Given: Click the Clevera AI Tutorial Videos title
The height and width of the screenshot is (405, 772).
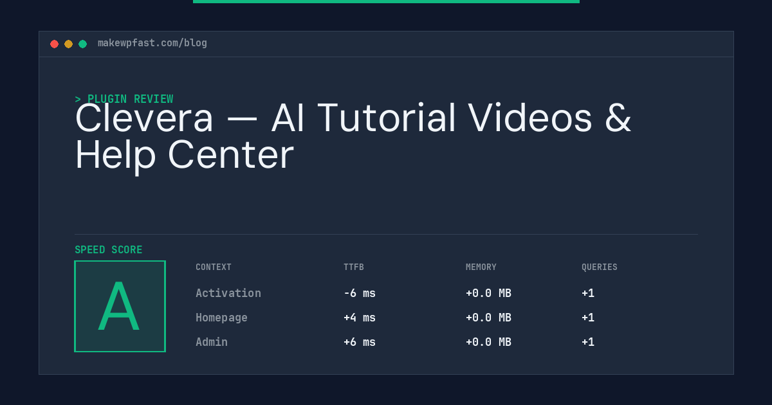Looking at the screenshot, I should coord(353,136).
